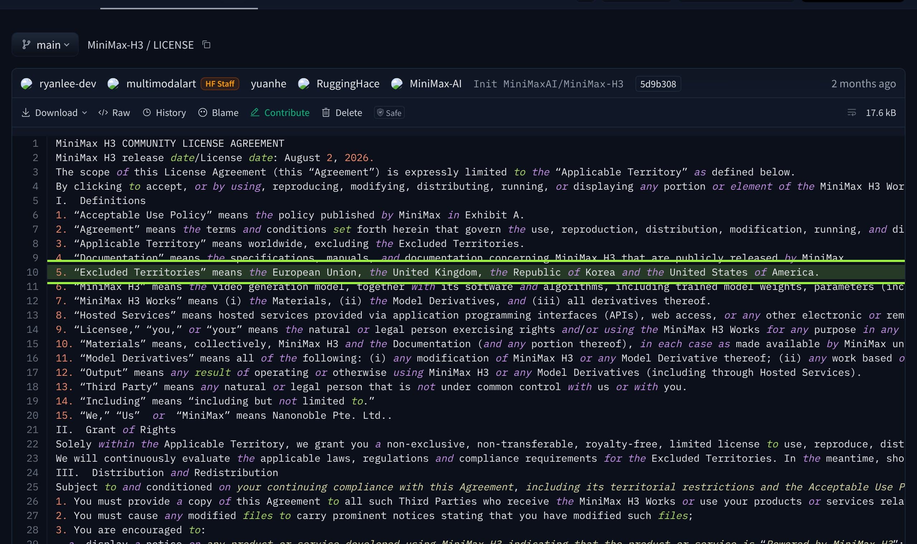The height and width of the screenshot is (544, 917).
Task: Click the 2 months ago timestamp
Action: click(x=863, y=84)
